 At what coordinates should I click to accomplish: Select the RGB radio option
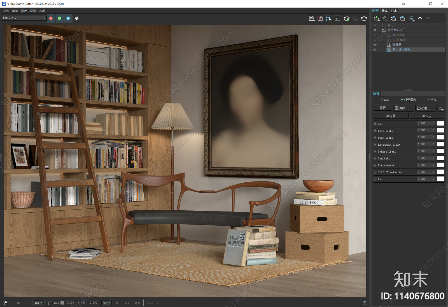tap(382, 100)
